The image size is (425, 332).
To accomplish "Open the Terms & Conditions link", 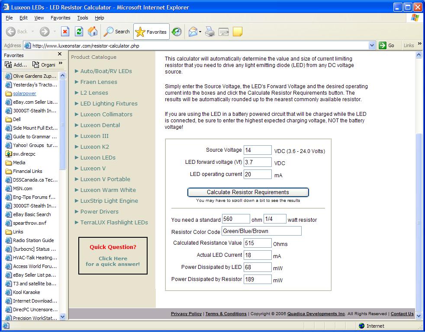I will click(x=226, y=313).
